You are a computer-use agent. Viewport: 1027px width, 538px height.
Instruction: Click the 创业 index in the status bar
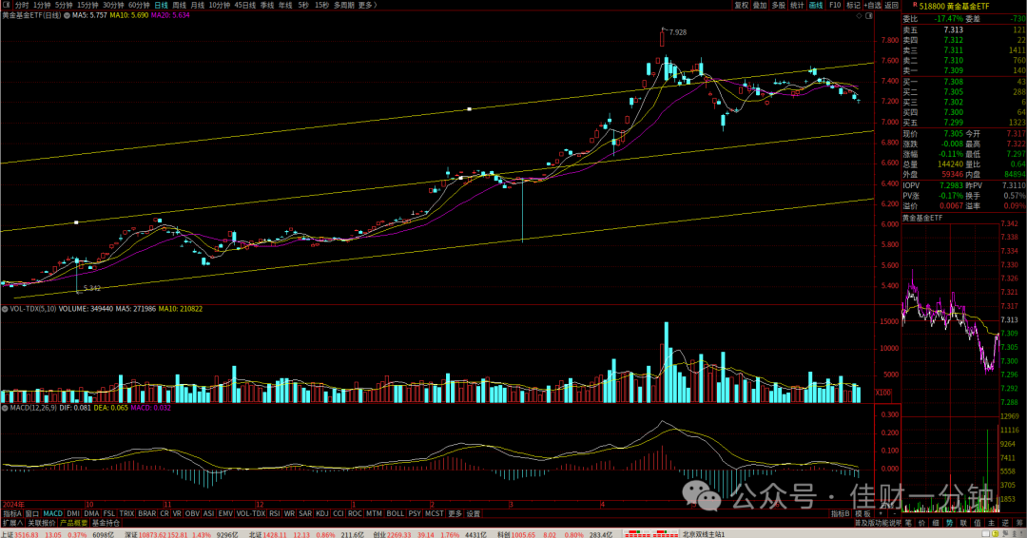381,535
